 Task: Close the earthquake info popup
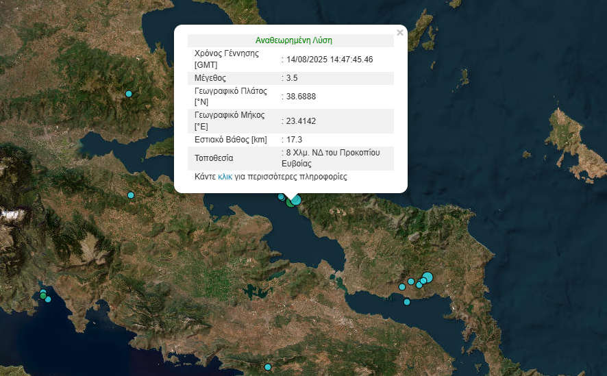[400, 33]
